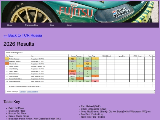Click the 2026 Results heading
Screen dimensions: 160x120
pyautogui.click(x=19, y=44)
